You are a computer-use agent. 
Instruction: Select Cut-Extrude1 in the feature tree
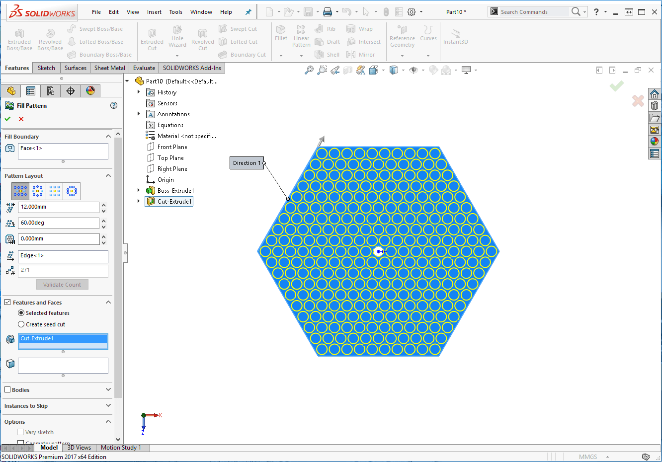(174, 201)
